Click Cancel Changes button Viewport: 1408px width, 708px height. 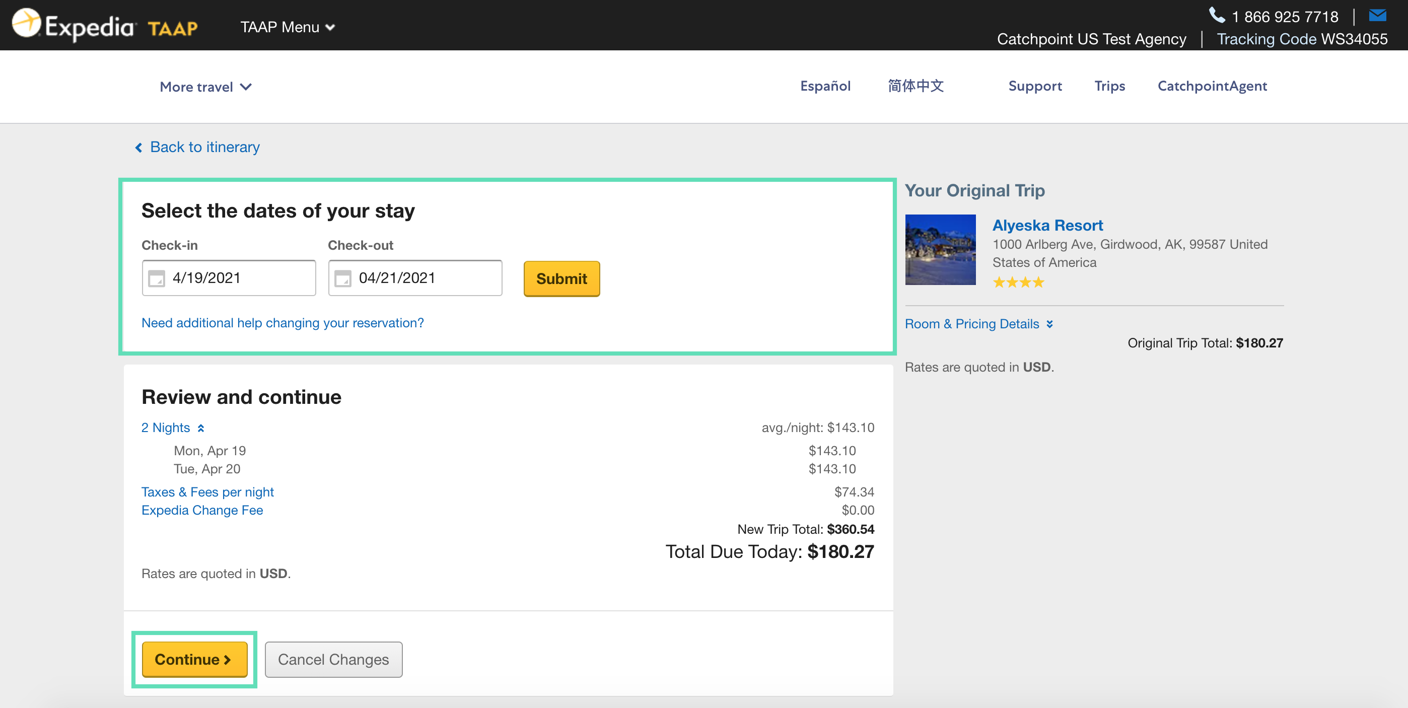pyautogui.click(x=333, y=659)
